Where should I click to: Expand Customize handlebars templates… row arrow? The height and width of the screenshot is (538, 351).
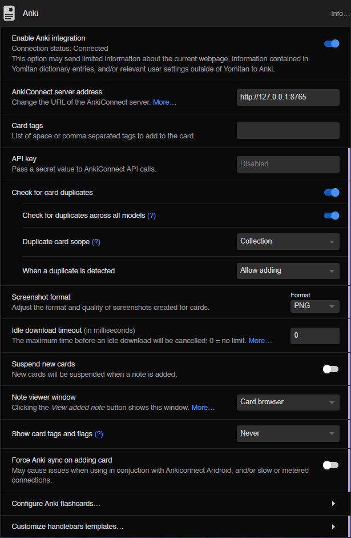click(x=333, y=527)
